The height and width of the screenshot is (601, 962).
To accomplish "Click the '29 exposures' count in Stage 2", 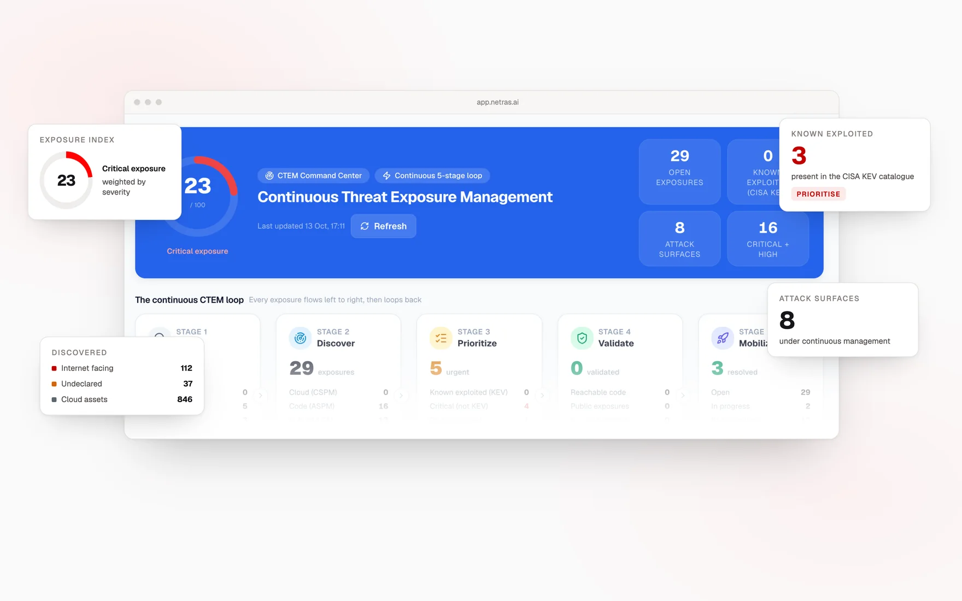I will (321, 368).
